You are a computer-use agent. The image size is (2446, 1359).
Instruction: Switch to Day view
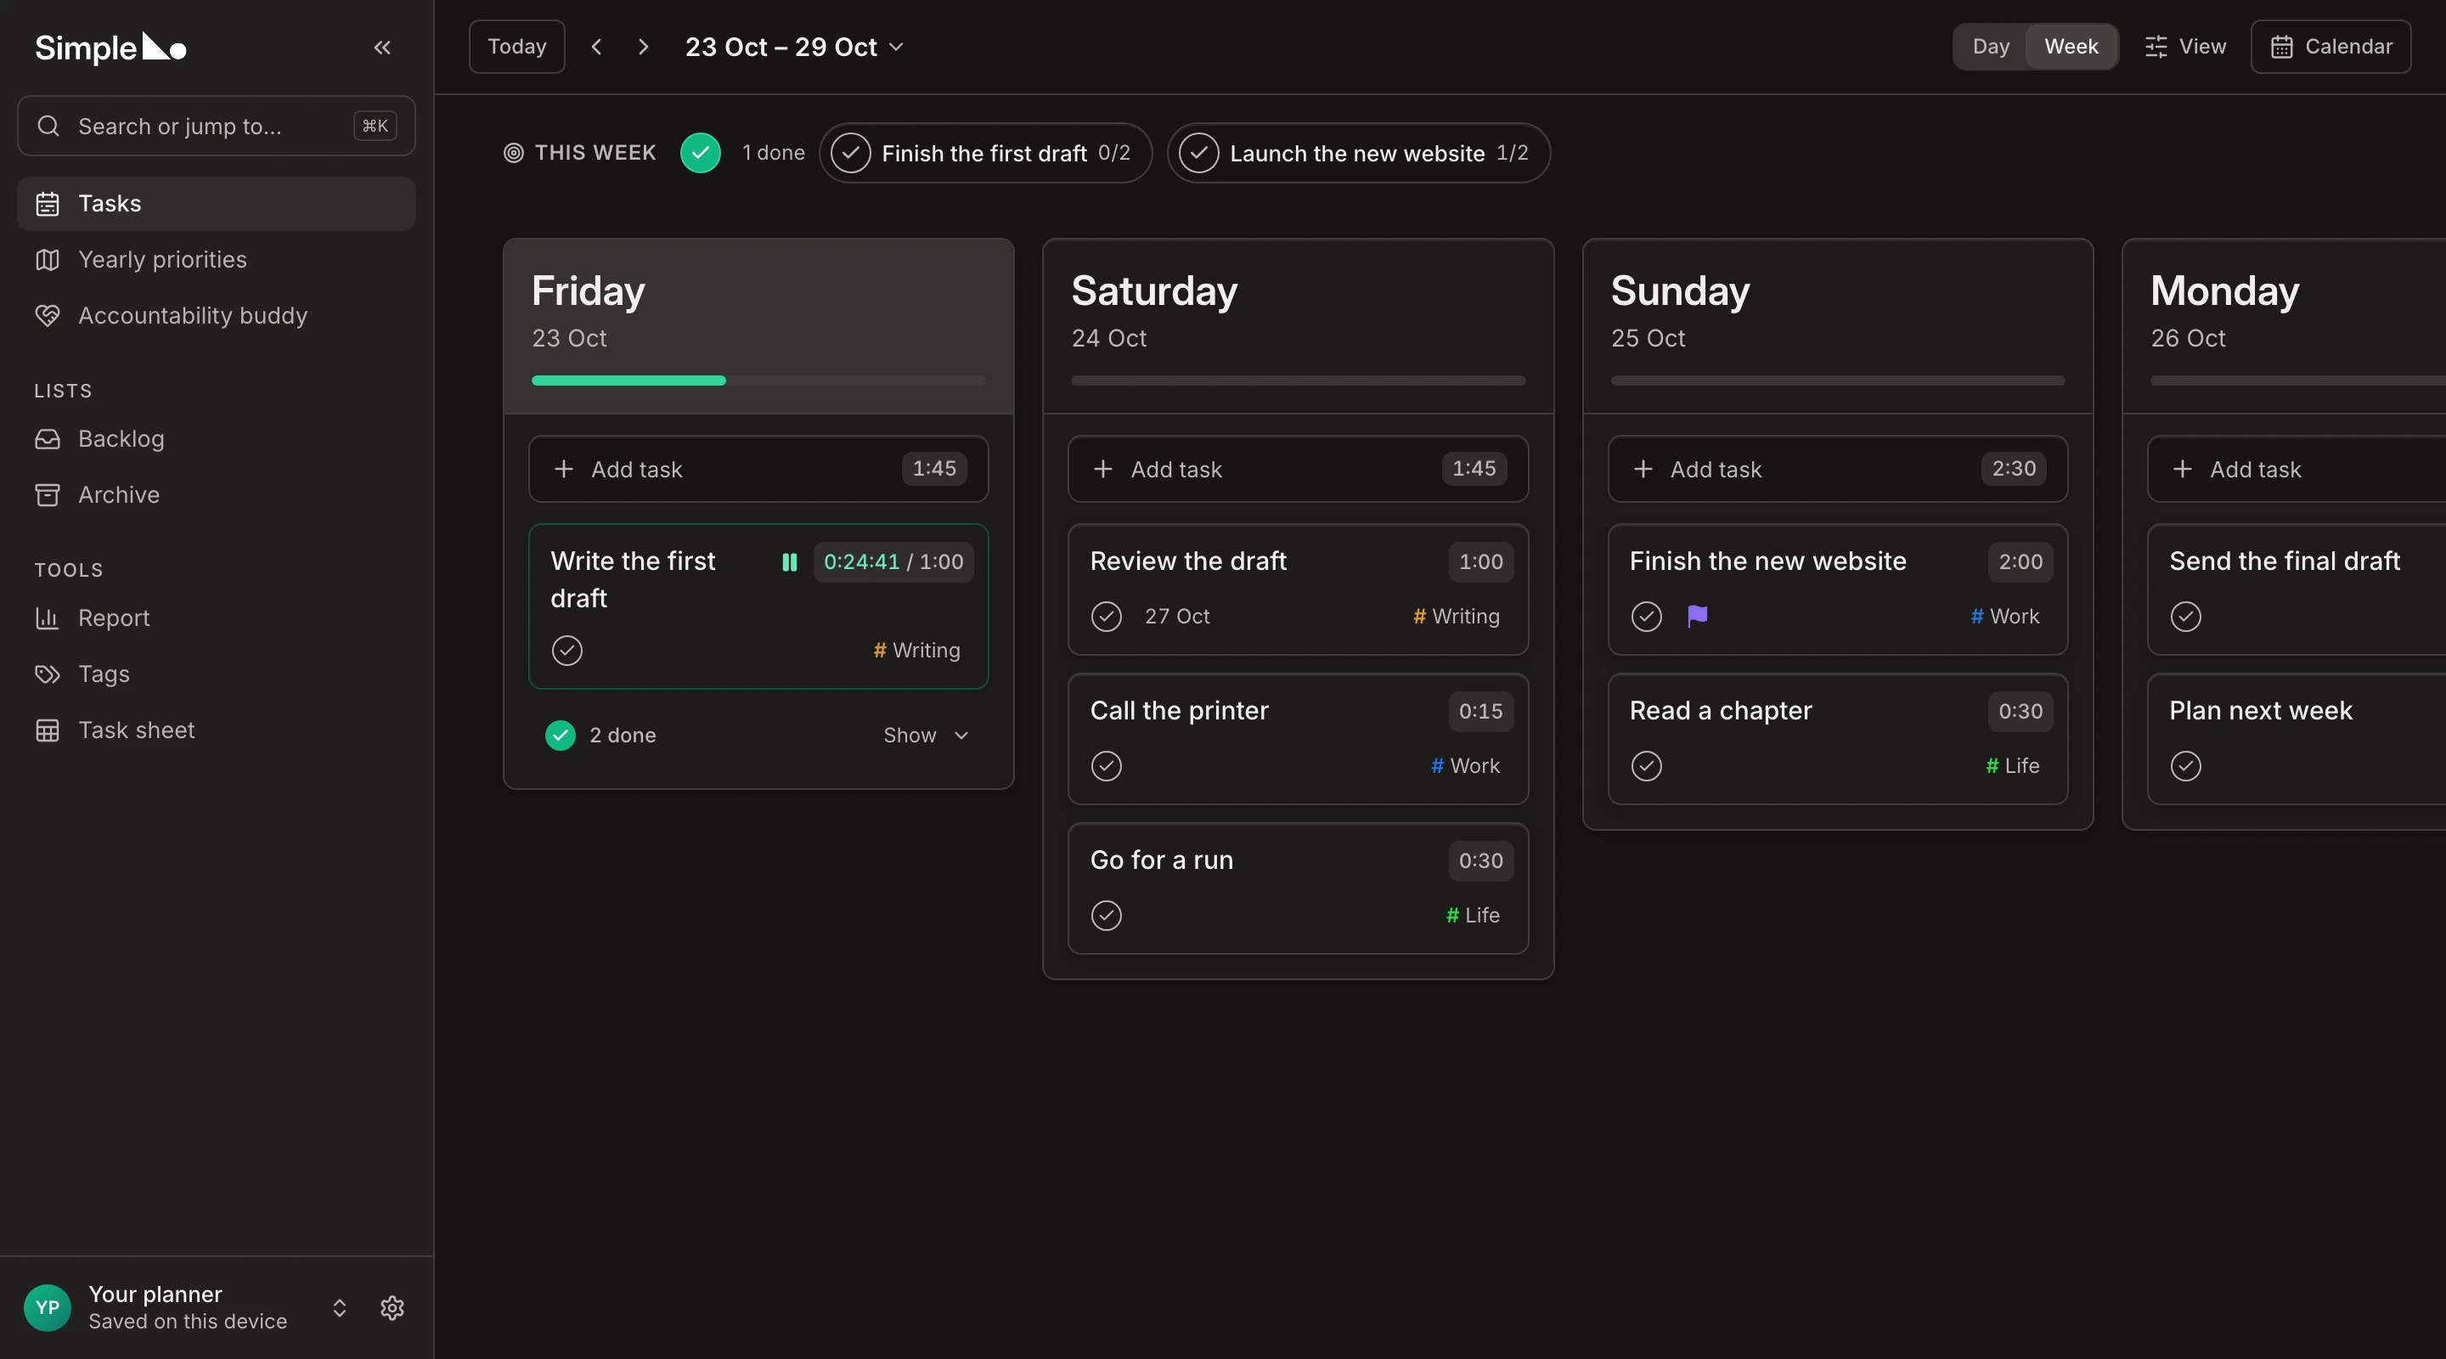(x=1990, y=47)
